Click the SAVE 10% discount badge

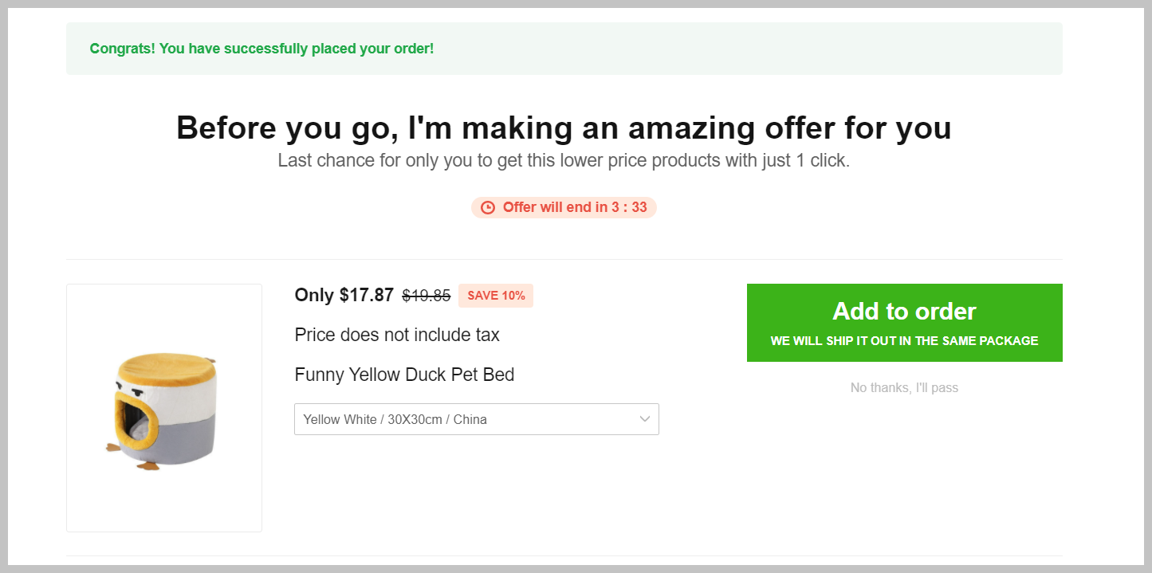pos(496,296)
